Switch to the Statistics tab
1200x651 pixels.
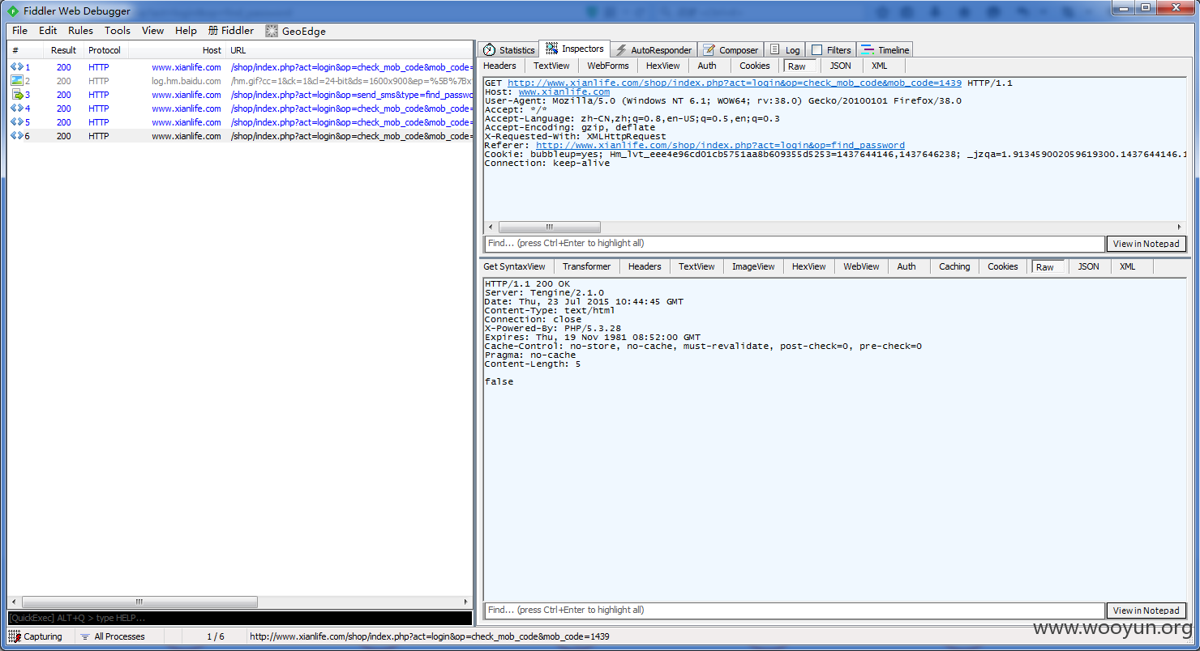tap(508, 50)
